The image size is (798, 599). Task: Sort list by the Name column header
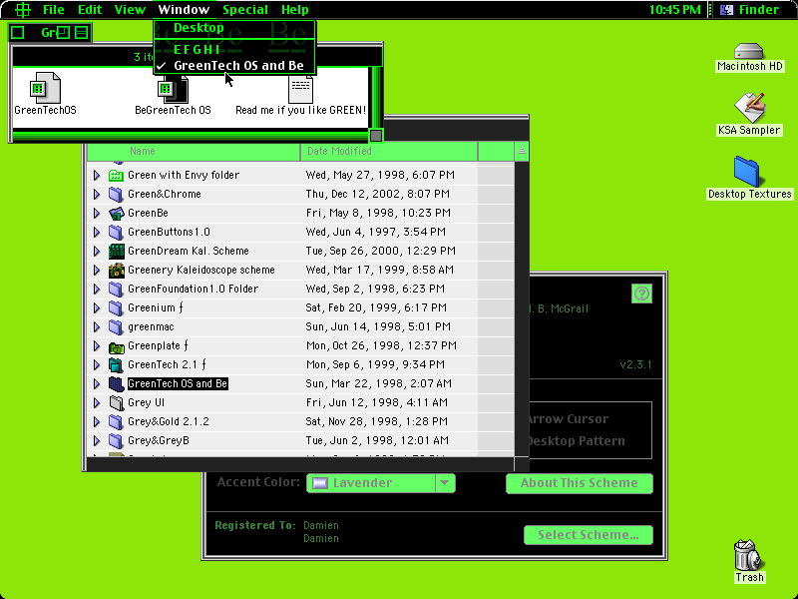[194, 152]
